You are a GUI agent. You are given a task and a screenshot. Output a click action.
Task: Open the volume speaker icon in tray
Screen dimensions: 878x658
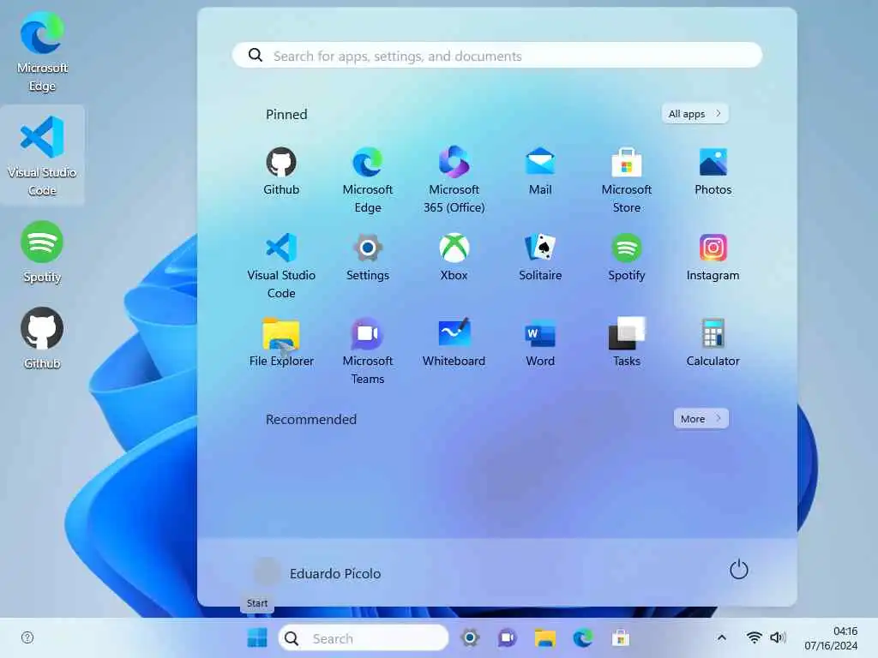(778, 637)
